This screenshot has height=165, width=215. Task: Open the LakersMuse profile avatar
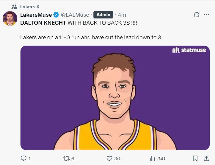pos(10,19)
